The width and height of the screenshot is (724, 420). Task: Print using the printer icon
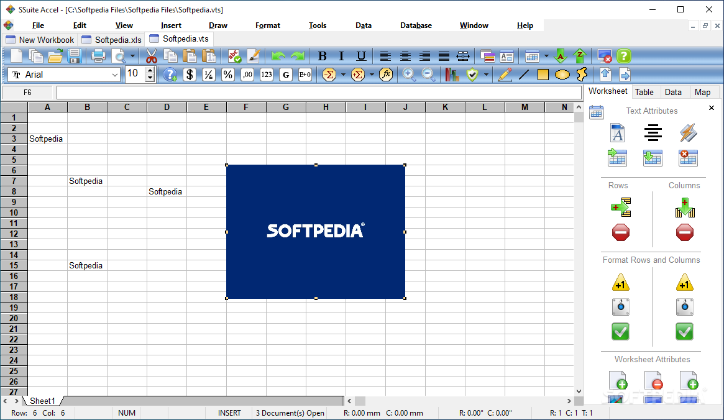pyautogui.click(x=98, y=57)
